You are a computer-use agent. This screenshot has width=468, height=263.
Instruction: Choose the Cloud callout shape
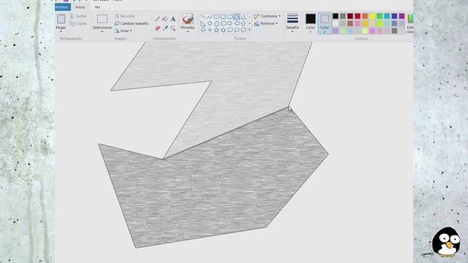(244, 30)
